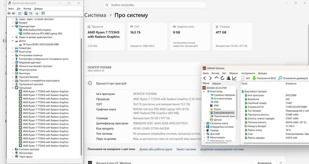Click Копіювати button
Screen dimensions: 309x164
(264, 163)
